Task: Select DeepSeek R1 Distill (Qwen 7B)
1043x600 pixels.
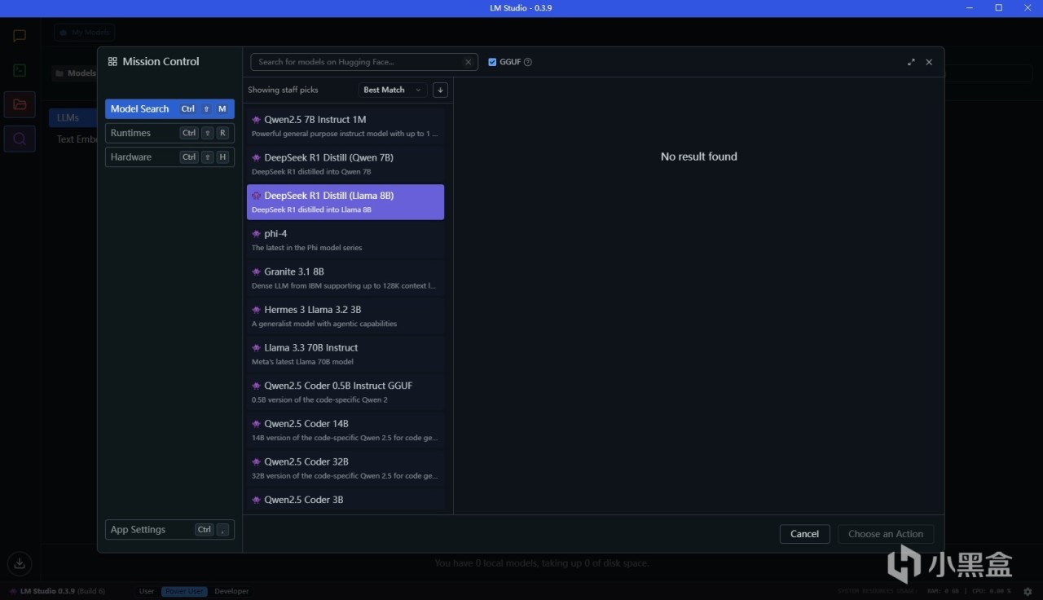Action: pyautogui.click(x=345, y=164)
